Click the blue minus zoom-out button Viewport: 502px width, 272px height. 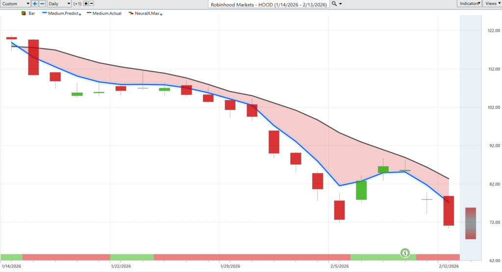pyautogui.click(x=42, y=3)
